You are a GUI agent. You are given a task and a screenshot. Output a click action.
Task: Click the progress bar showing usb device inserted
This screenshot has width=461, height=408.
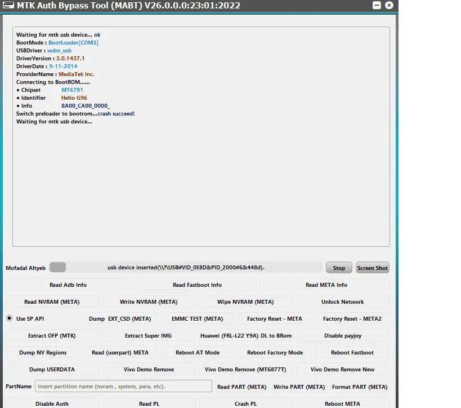point(186,267)
